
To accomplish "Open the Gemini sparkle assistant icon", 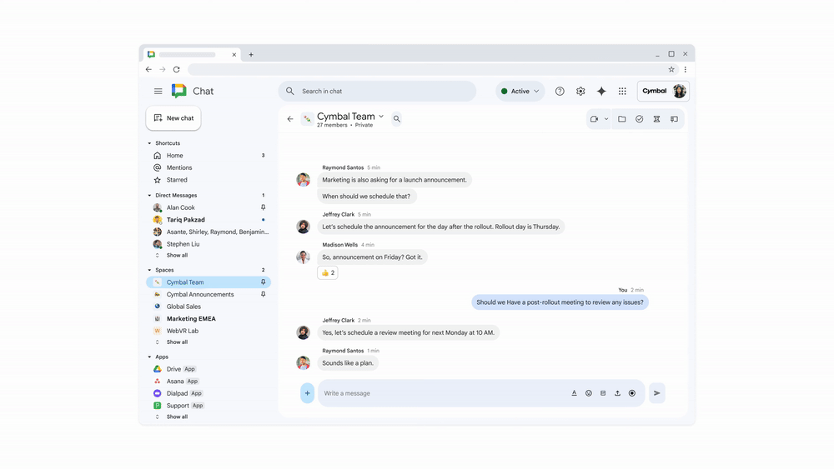I will pos(601,92).
